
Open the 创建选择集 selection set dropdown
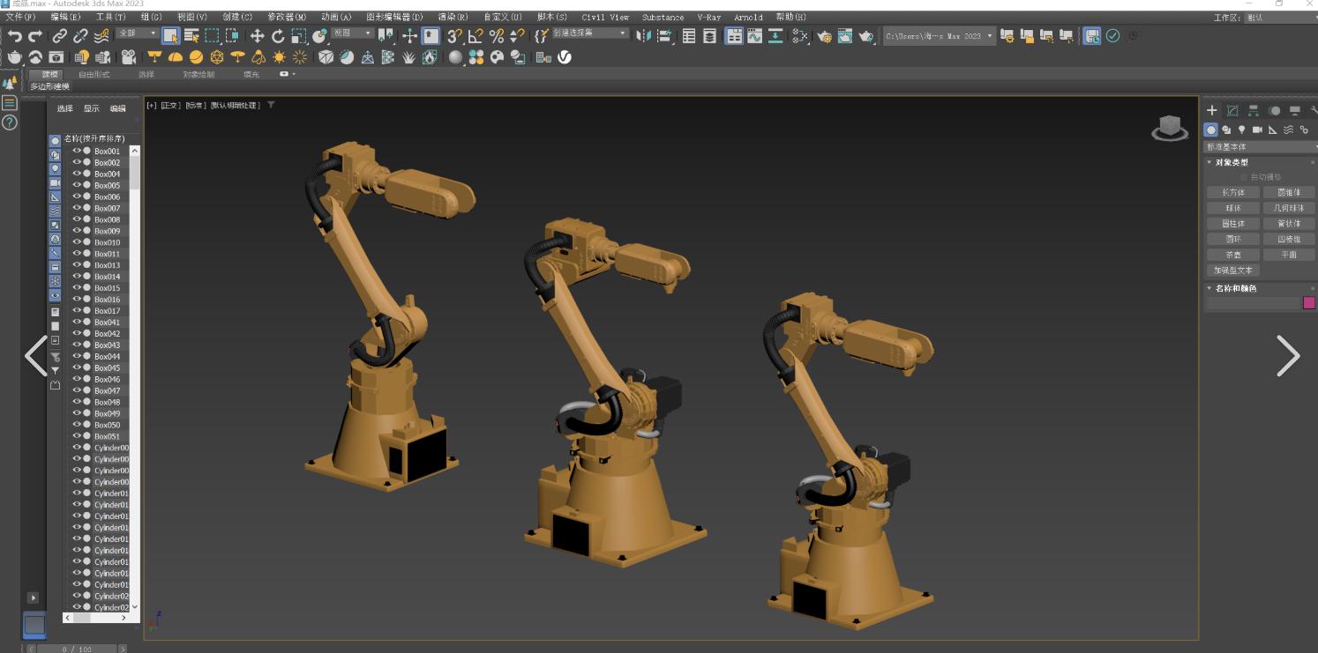pyautogui.click(x=589, y=33)
